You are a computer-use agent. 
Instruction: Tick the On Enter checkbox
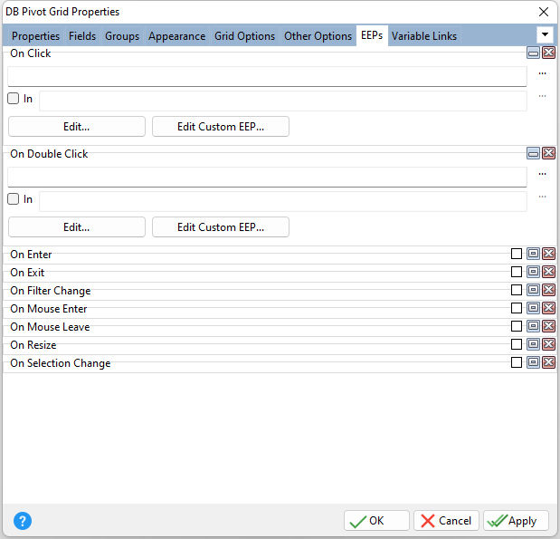point(517,254)
